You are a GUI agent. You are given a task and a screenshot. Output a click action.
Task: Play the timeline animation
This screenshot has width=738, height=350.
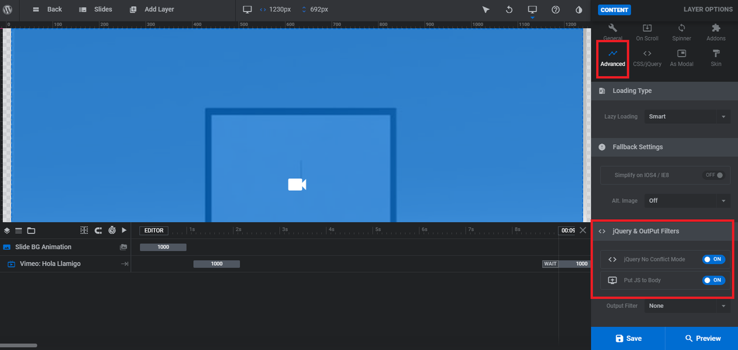[x=124, y=230]
